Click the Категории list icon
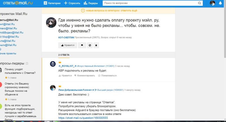Image resolution: width=226 pixels, height=122 pixels. click(45, 3)
